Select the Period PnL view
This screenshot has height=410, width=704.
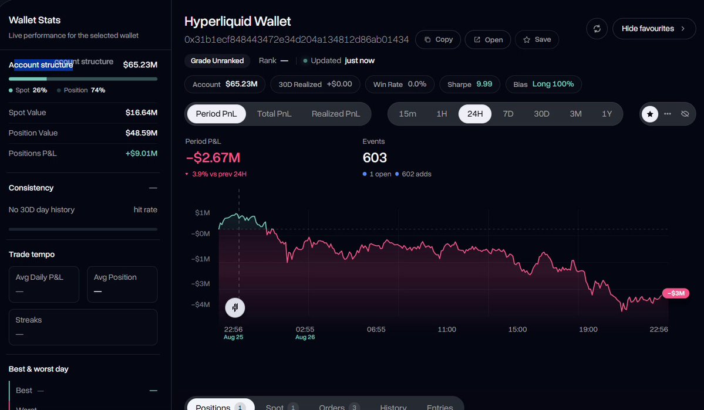click(216, 114)
